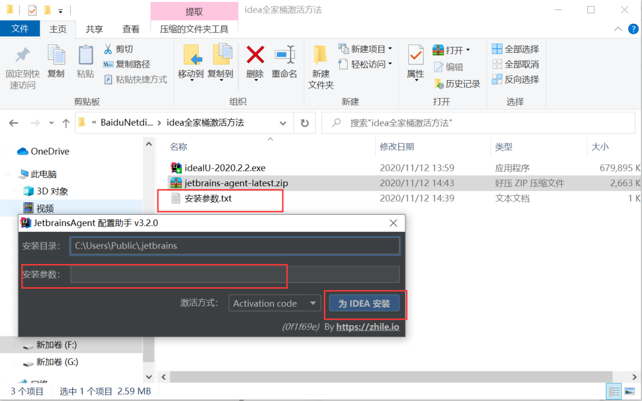Screen dimensions: 642x401
Task: Open the Copy To folder menu
Action: tap(221, 62)
